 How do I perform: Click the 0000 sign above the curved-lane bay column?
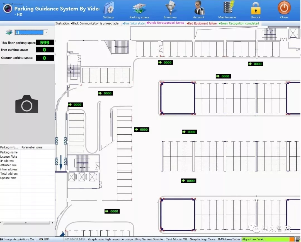[x=75, y=104]
